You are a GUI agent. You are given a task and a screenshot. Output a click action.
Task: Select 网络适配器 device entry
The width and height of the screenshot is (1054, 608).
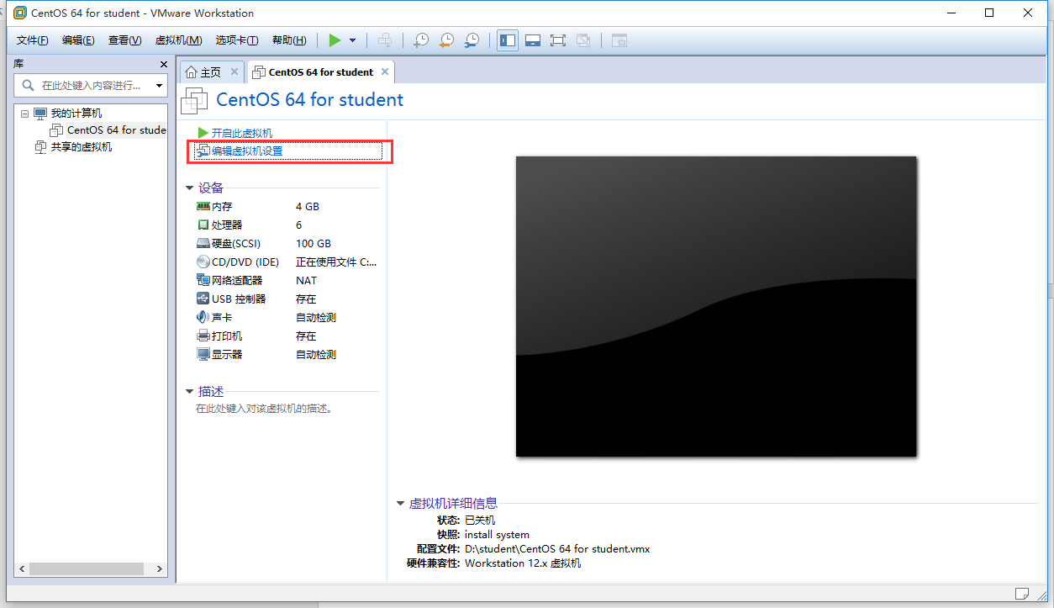[x=236, y=281]
